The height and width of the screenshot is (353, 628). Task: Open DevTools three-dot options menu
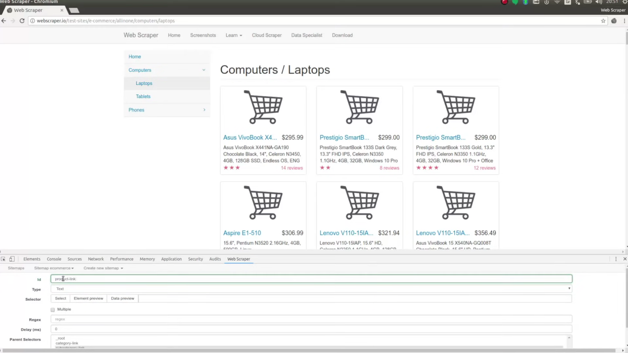[616, 259]
